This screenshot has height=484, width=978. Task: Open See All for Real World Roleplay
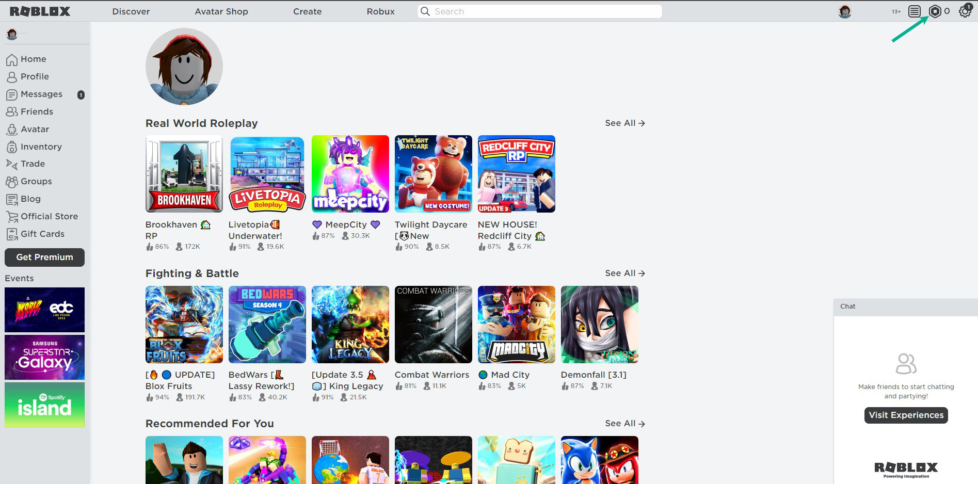[624, 123]
